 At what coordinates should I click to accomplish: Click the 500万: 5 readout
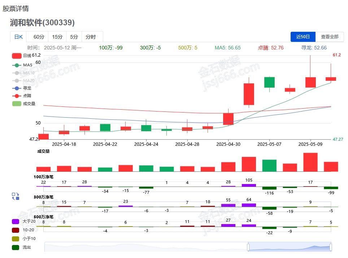click(188, 48)
